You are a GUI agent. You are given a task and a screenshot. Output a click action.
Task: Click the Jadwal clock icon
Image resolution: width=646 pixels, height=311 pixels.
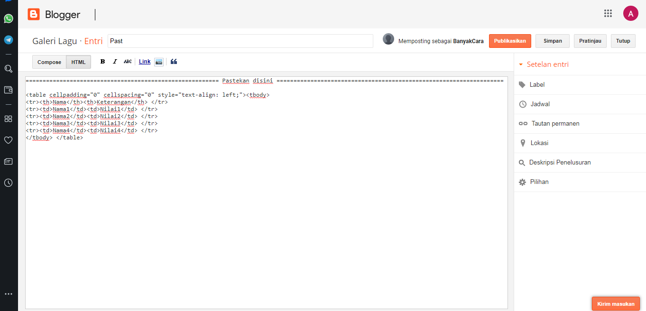click(x=523, y=104)
